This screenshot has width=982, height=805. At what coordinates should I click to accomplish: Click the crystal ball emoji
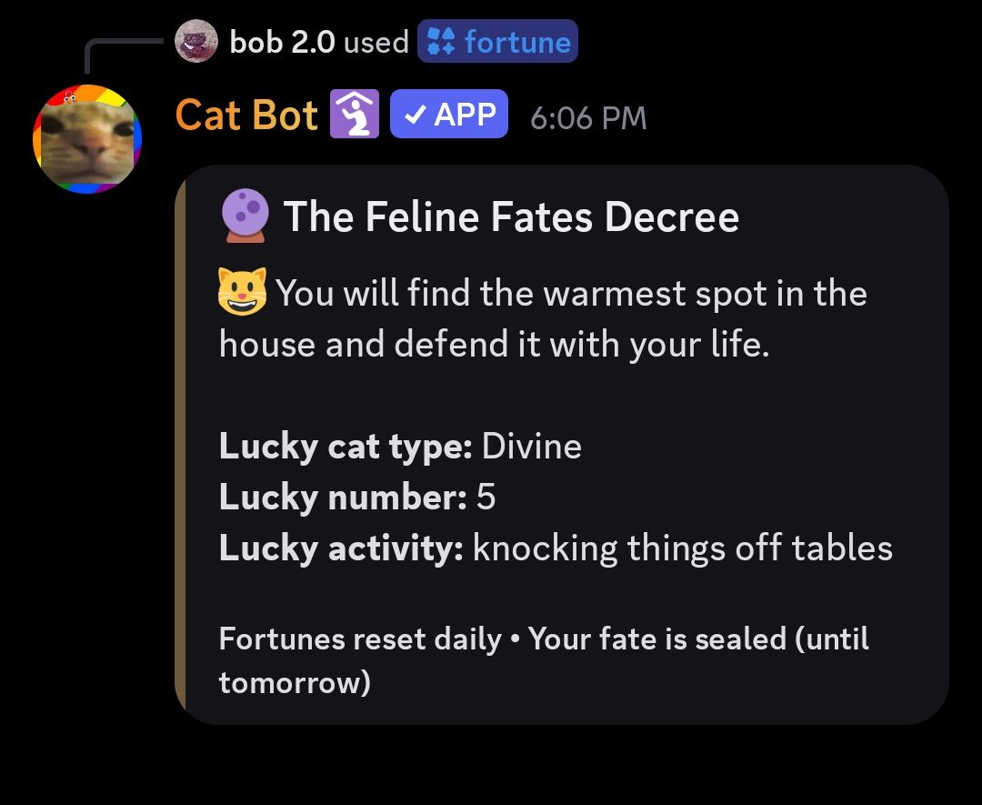(x=245, y=216)
